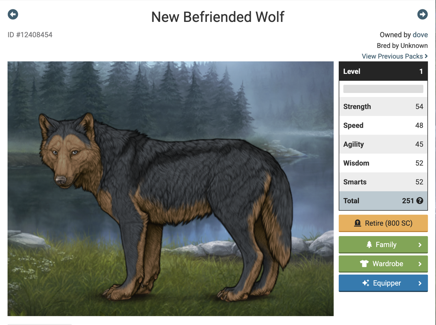Go to previous wolf with left arrow icon
Viewport: 436px width, 325px height.
click(13, 15)
